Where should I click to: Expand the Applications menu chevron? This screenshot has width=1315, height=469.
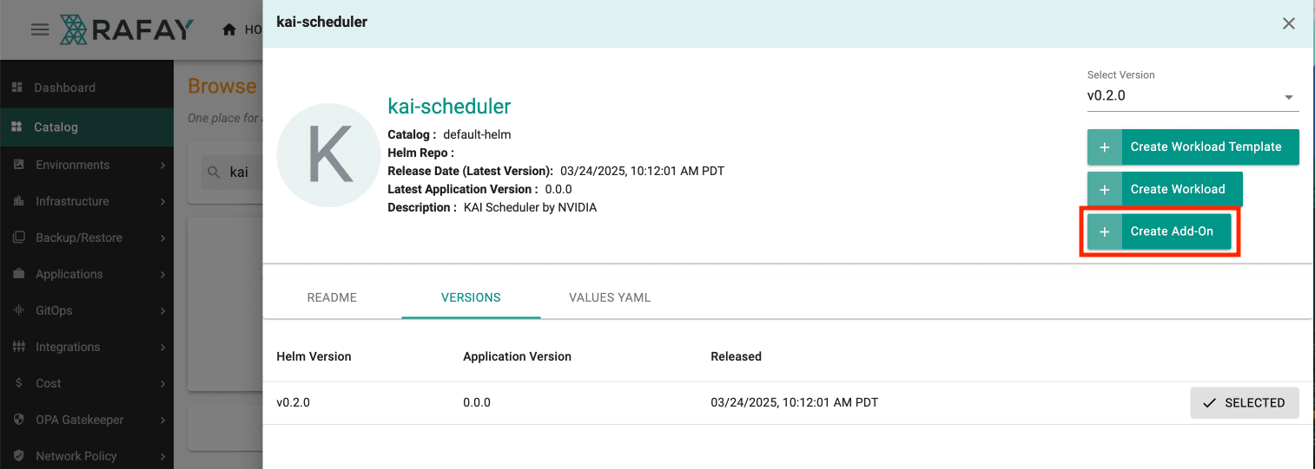click(162, 274)
